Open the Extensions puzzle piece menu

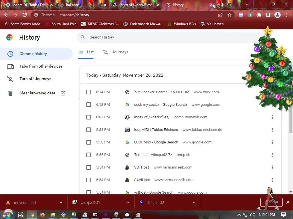[259, 15]
